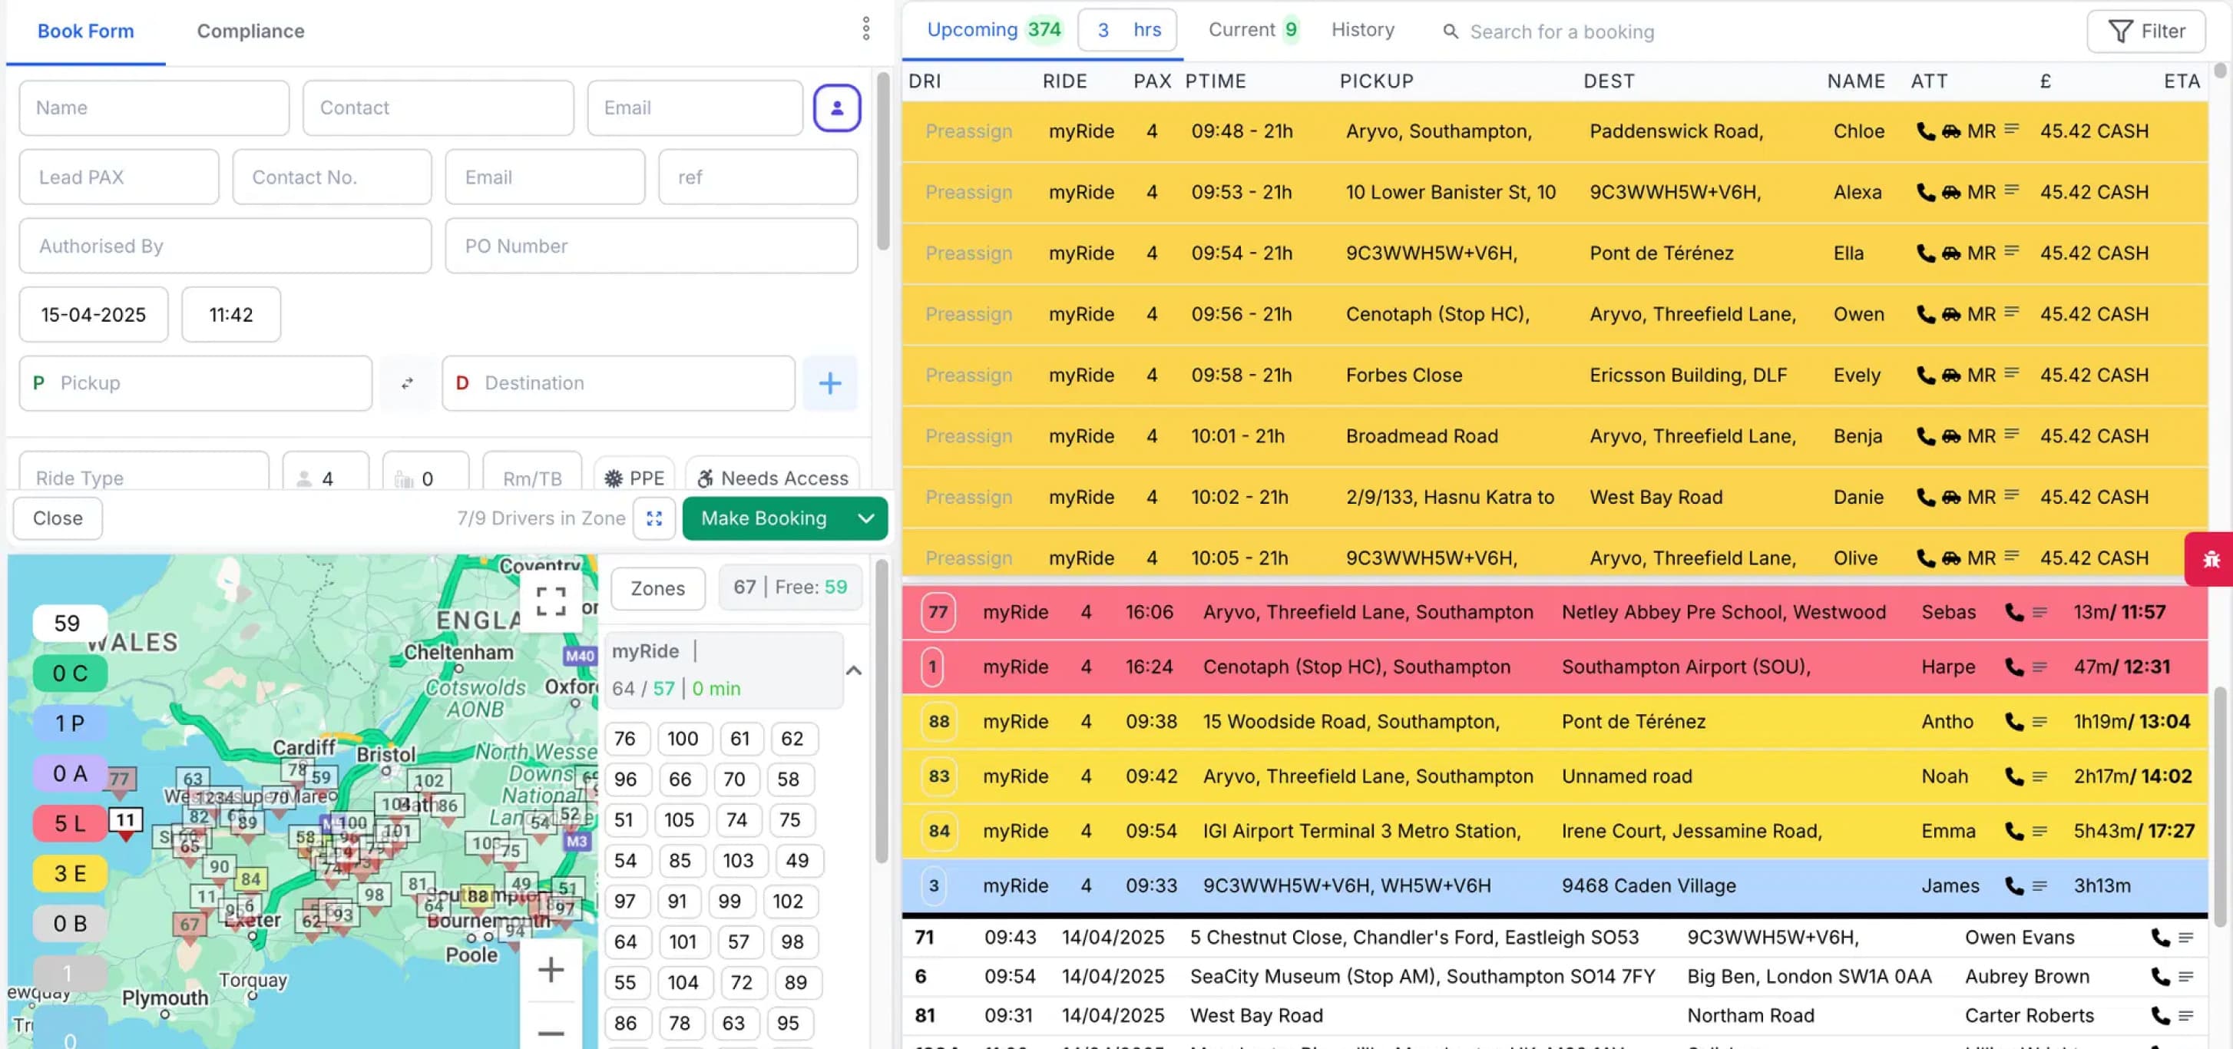Click car icon in Owen's row
Viewport: 2233px width, 1049px height.
tap(1950, 315)
